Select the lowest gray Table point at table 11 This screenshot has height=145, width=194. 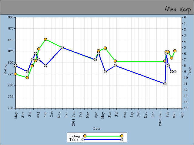(165, 84)
